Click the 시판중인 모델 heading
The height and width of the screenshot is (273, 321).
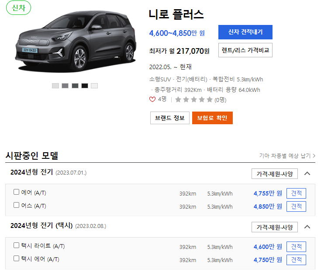click(x=32, y=155)
